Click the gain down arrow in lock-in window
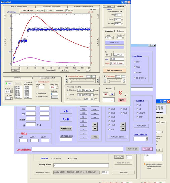Screen dimensions: 170x183 click(123, 129)
